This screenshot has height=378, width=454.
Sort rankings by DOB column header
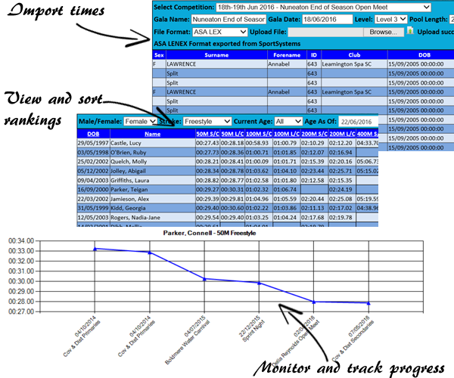[x=93, y=134]
